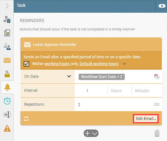Screen dimensions: 167x141
Task: Toggle the repeat arrows icon in reminder footer
Action: click(26, 119)
